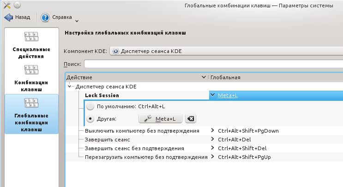Viewport: 343px width, 187px height.
Task: Open Help via the question mark icon
Action: click(45, 18)
